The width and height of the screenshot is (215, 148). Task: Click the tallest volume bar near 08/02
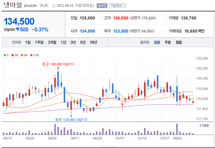pos(177,129)
